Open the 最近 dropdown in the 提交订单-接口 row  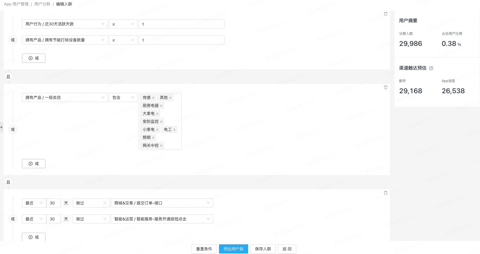tap(34, 203)
